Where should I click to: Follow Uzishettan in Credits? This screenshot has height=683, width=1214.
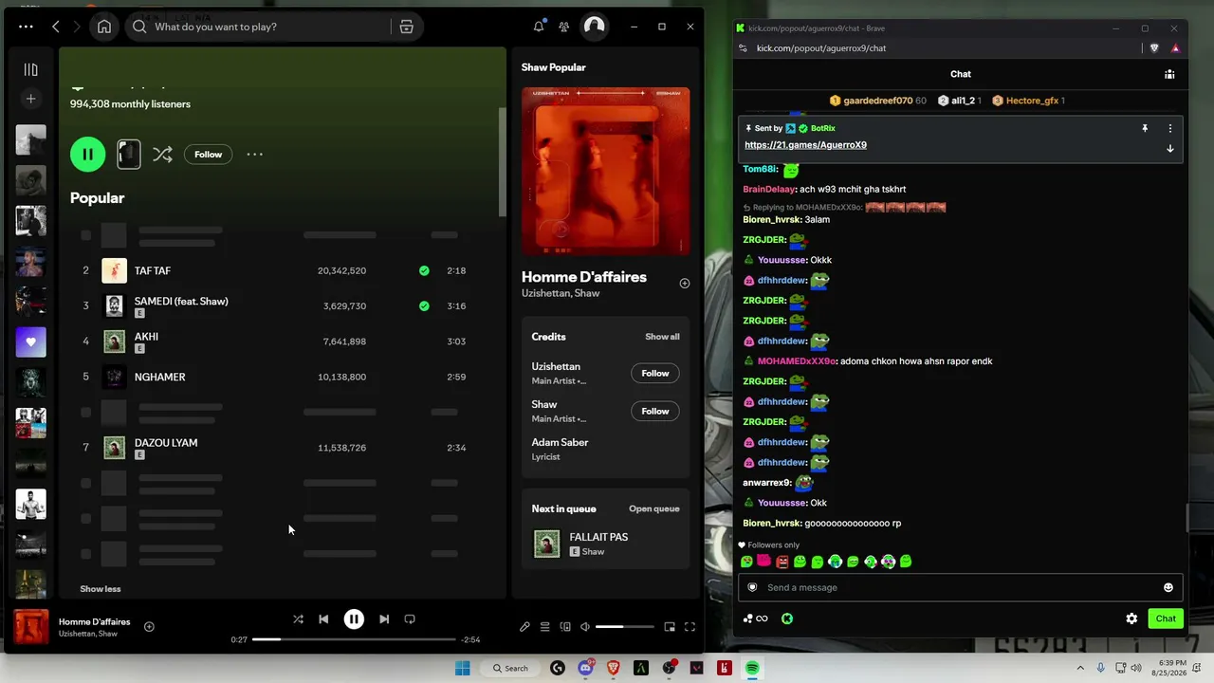[x=655, y=373]
